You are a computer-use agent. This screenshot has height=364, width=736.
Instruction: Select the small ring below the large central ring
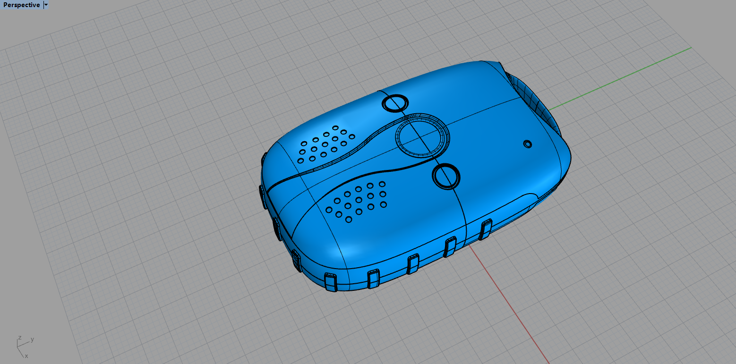(x=445, y=177)
